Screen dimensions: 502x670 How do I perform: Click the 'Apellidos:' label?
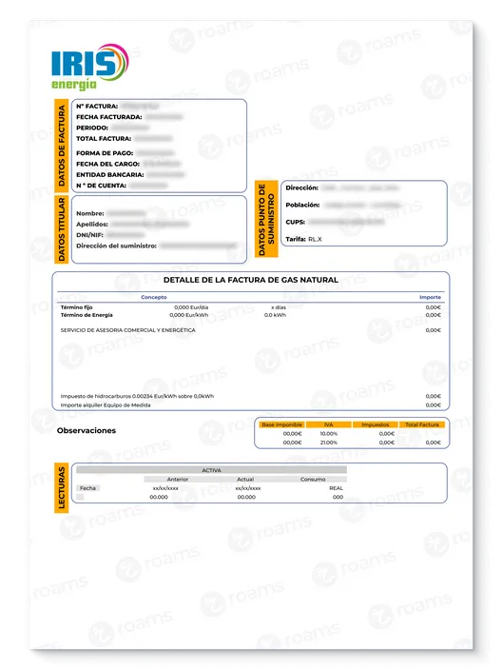tap(92, 224)
